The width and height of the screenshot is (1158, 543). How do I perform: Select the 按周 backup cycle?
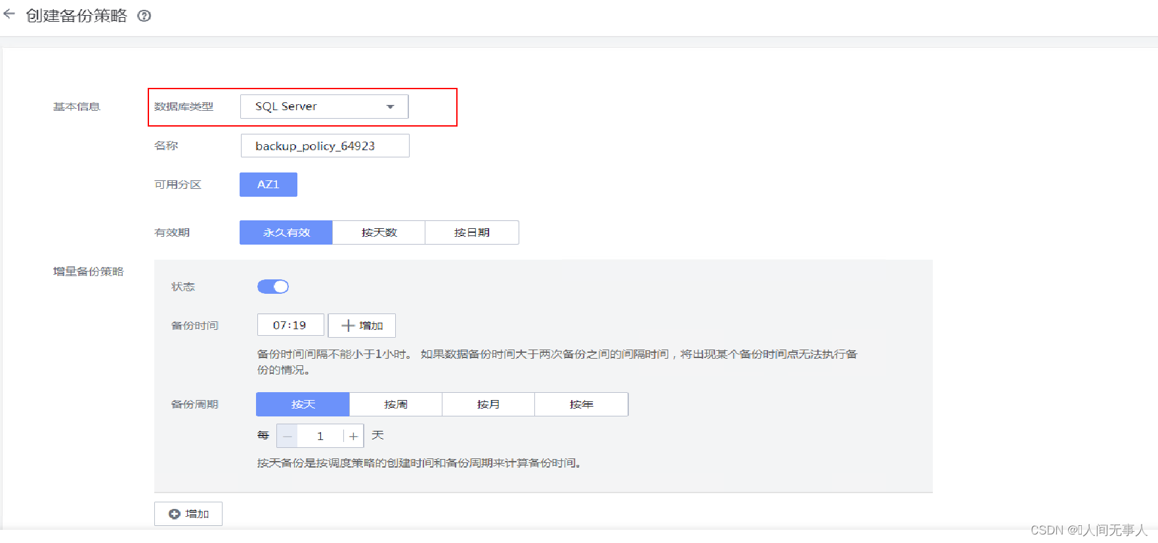(396, 404)
